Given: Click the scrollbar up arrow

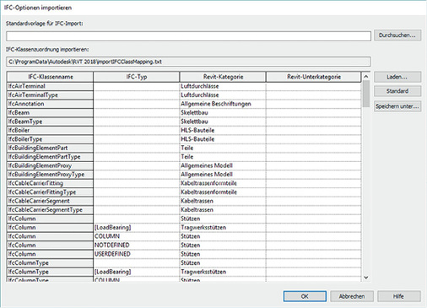Looking at the screenshot, I should (x=366, y=77).
